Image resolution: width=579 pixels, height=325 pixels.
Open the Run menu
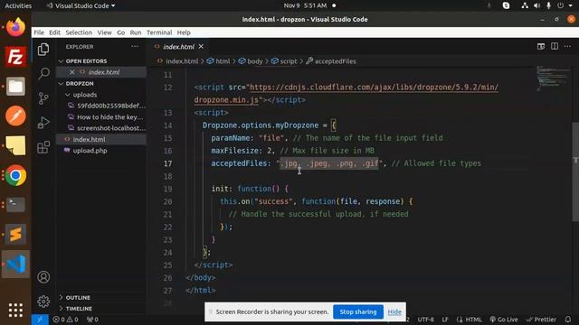(x=136, y=32)
